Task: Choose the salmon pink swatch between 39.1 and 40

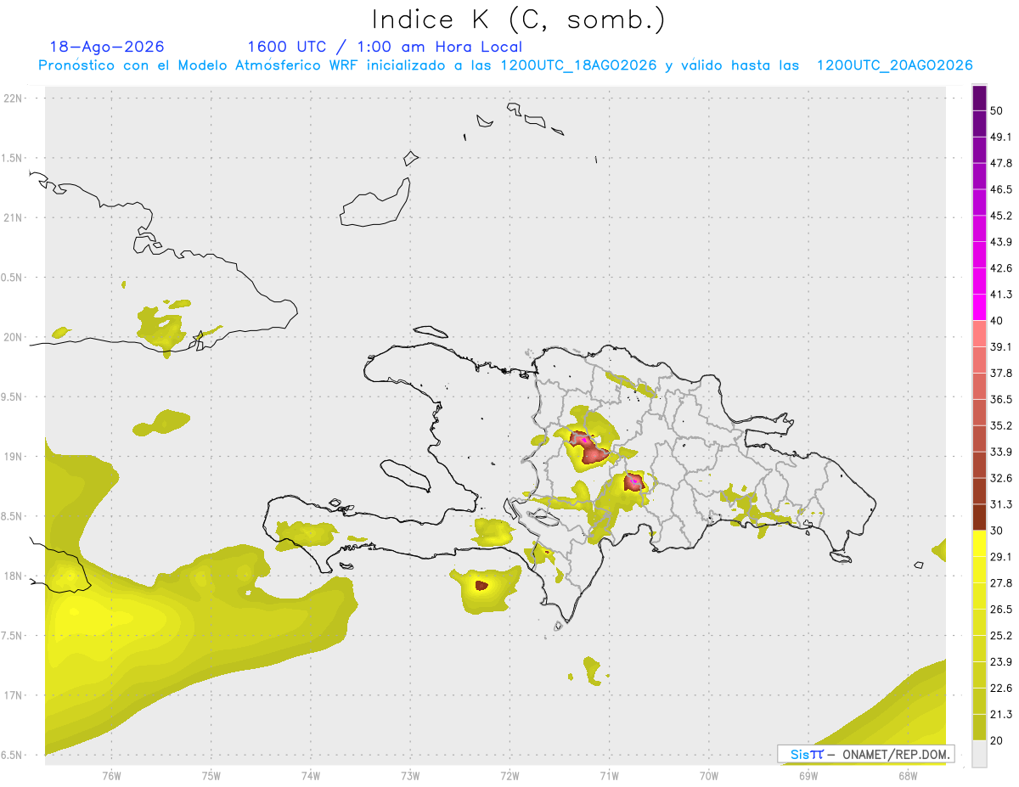Action: tap(980, 334)
